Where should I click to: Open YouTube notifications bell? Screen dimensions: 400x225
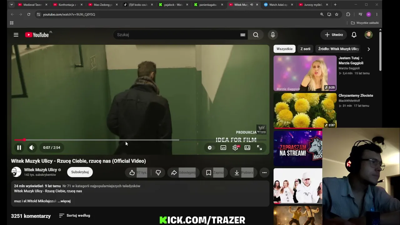tap(354, 35)
